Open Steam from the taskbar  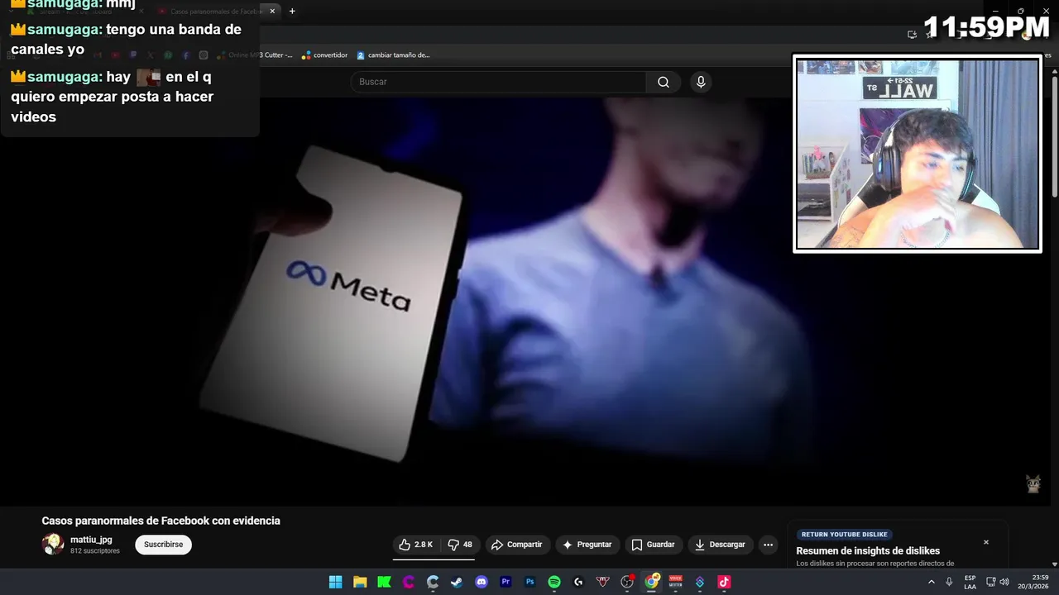click(x=457, y=582)
